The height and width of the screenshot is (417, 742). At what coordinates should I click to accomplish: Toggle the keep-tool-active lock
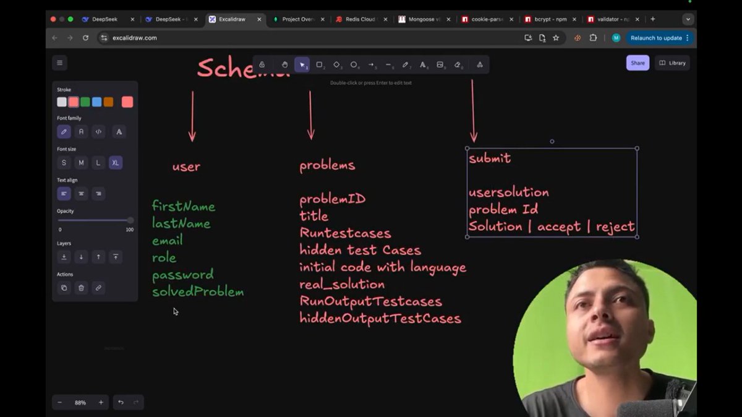[x=262, y=64]
